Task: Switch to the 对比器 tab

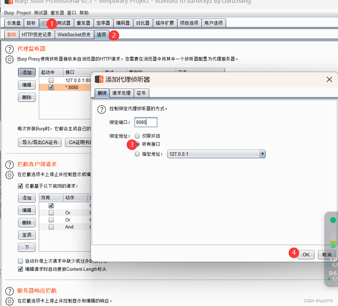Action: pyautogui.click(x=143, y=23)
